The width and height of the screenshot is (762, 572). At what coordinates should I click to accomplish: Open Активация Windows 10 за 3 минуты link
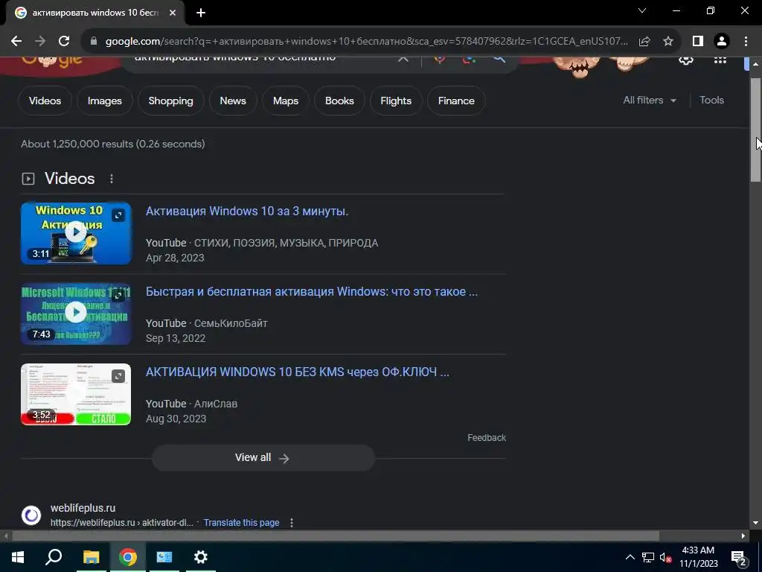pyautogui.click(x=247, y=211)
